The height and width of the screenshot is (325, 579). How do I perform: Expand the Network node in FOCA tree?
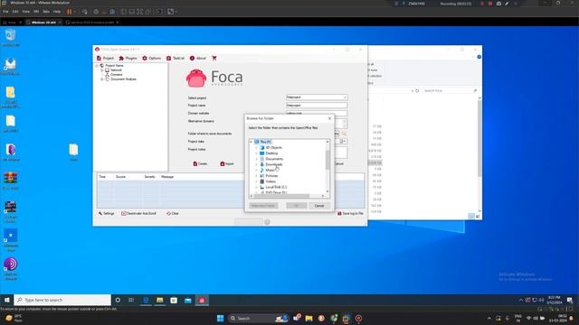(x=102, y=70)
